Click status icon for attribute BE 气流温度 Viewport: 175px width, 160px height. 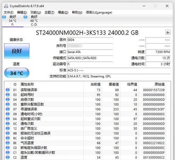coord(8,143)
